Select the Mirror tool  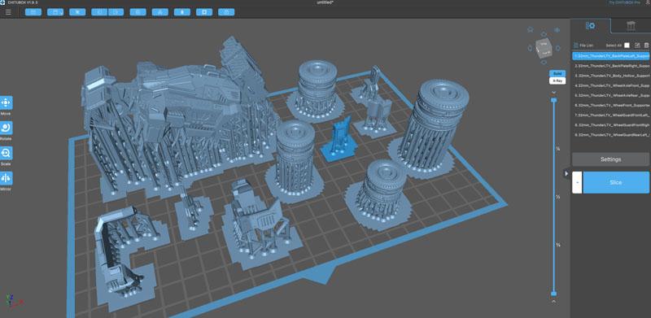[x=6, y=178]
